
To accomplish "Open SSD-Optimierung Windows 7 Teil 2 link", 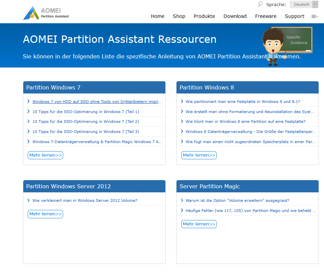I will point(85,121).
